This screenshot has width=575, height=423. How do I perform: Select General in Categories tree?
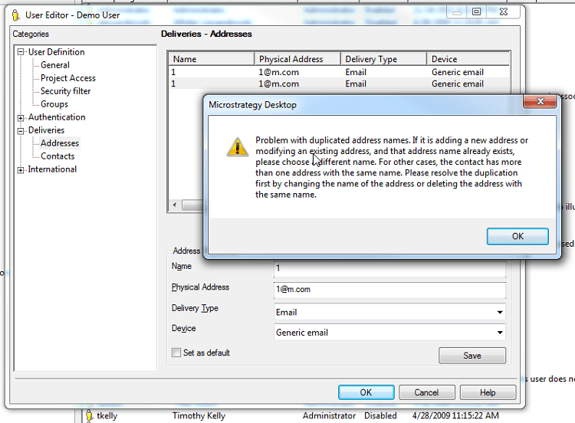click(55, 65)
